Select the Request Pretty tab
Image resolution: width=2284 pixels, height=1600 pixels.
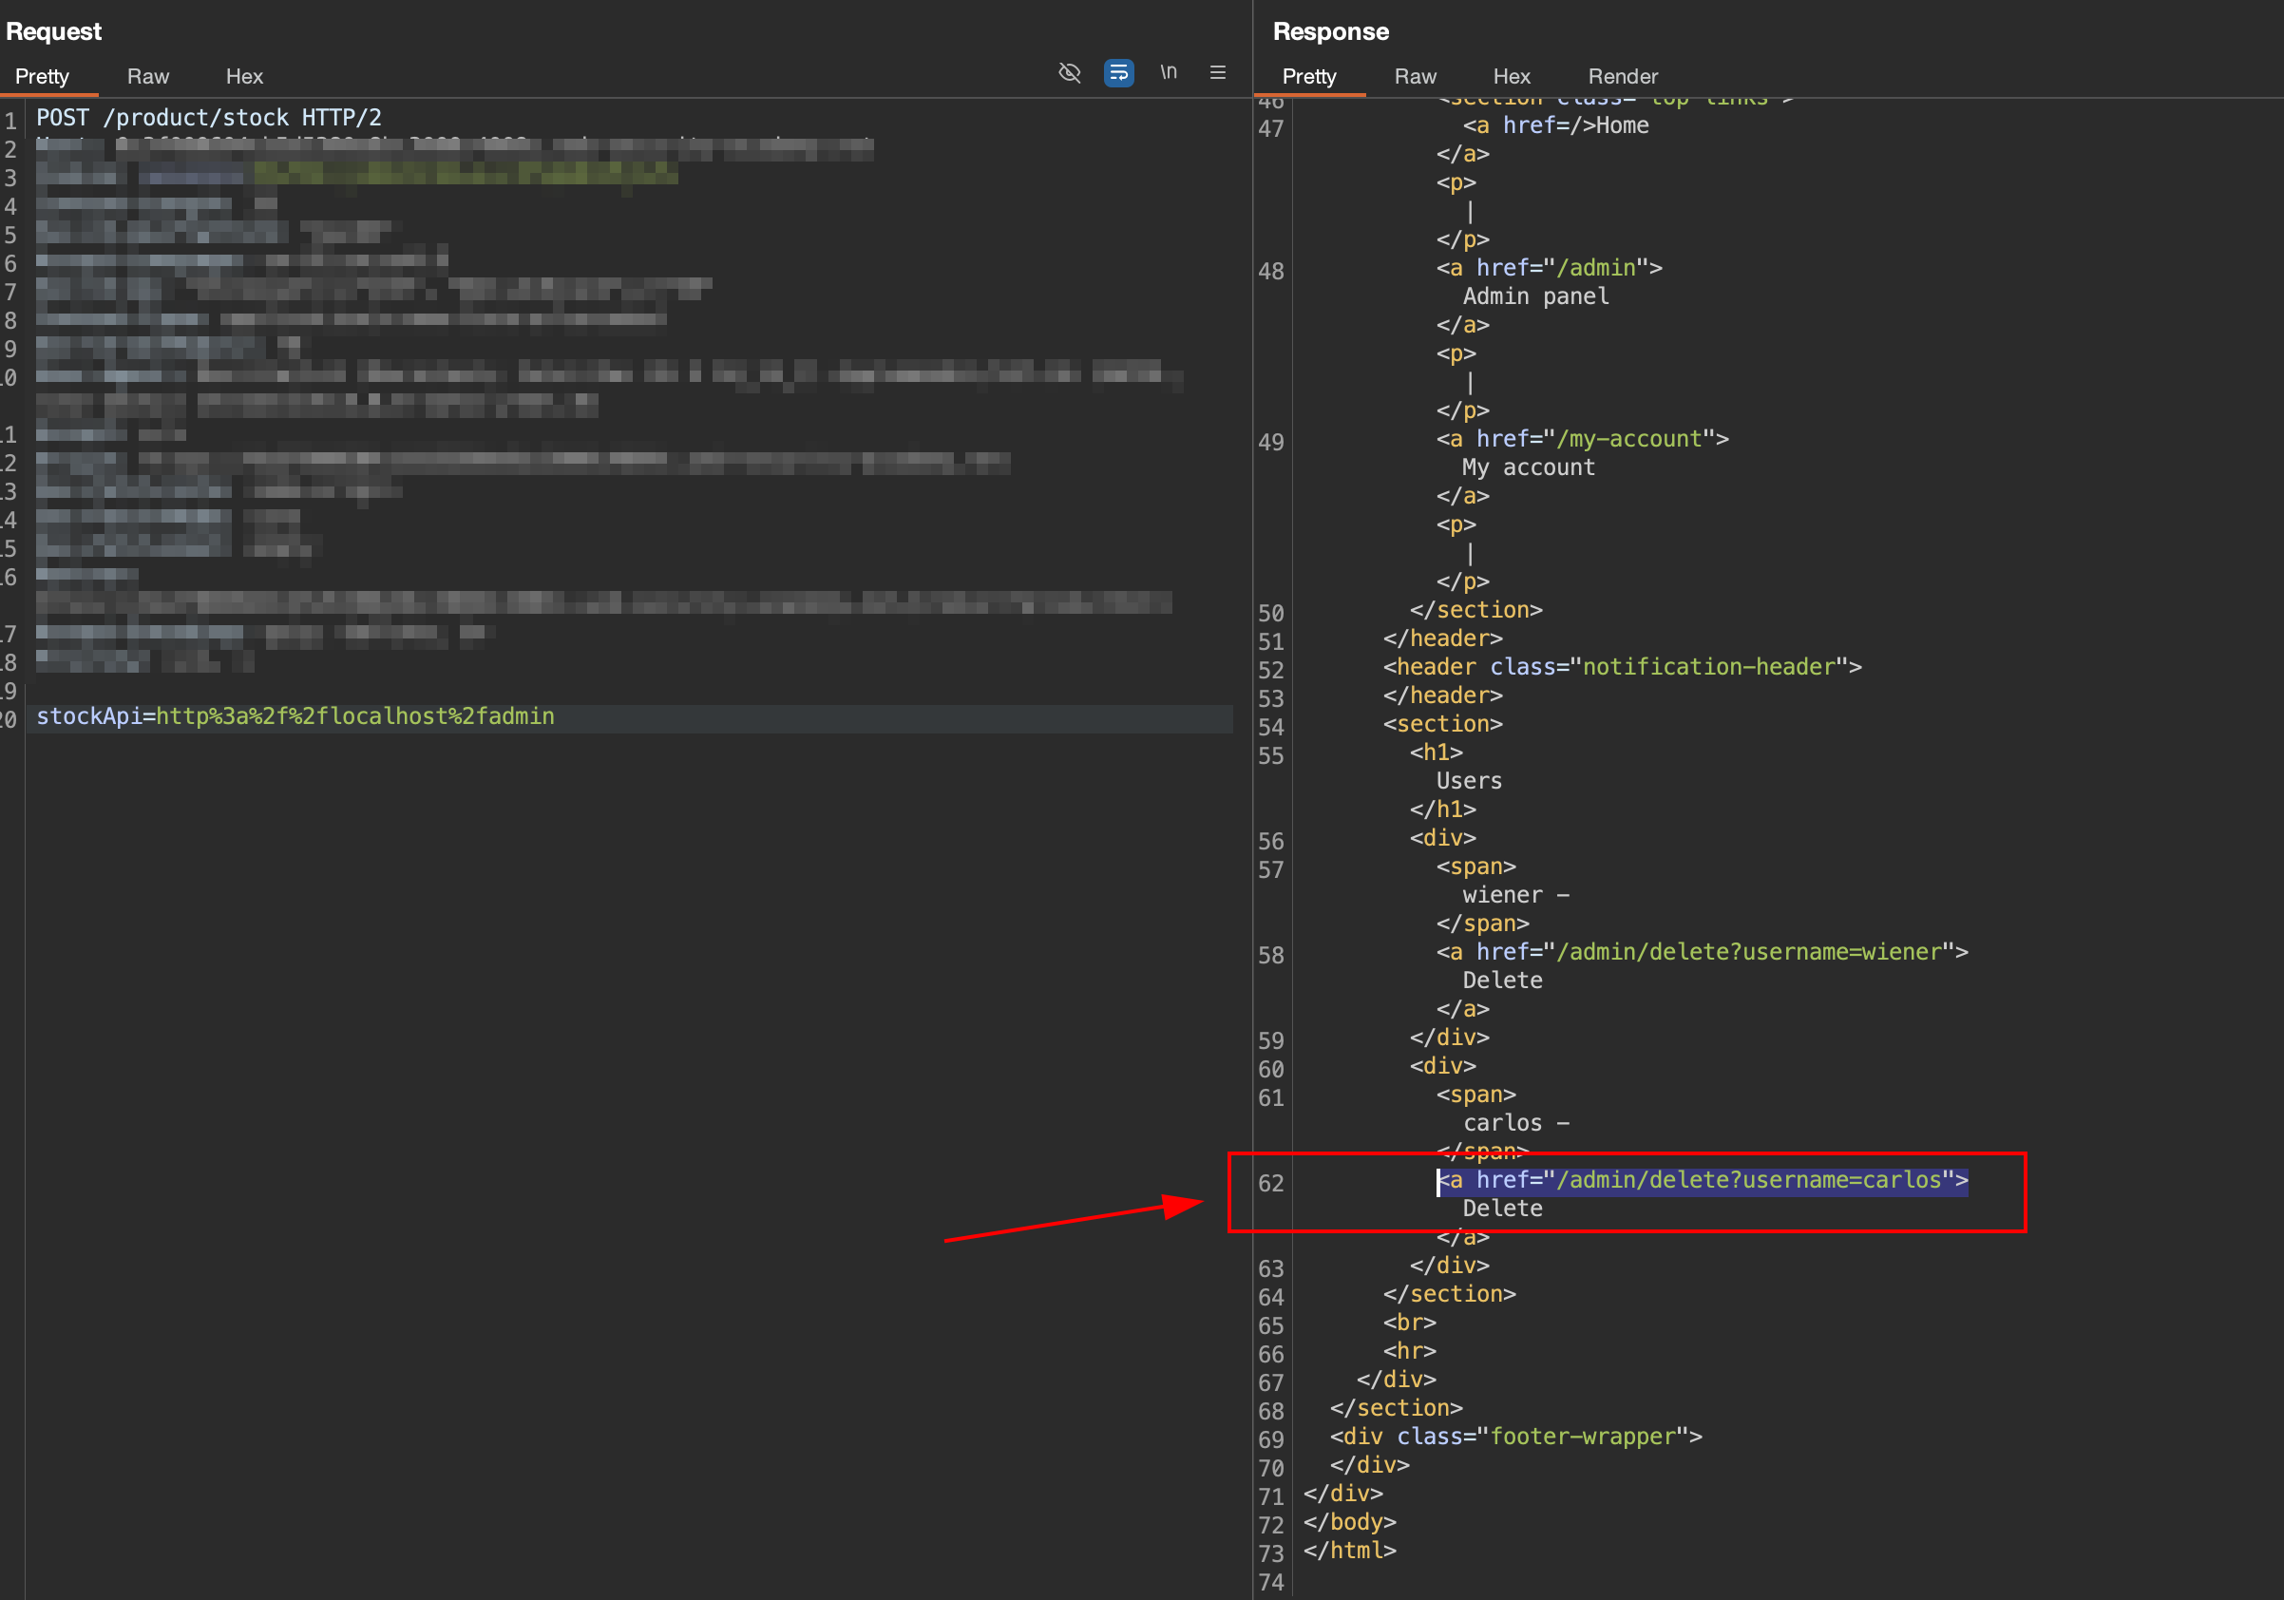pyautogui.click(x=42, y=77)
